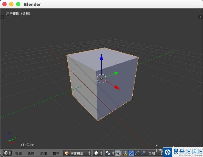Screen dimensions: 203x157
Task: Click the green Y-axis arrow of the manipulator
Action: [116, 73]
